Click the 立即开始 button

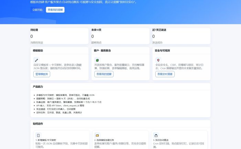(x=37, y=10)
